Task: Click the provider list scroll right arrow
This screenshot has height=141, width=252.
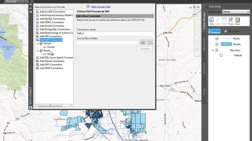Action: [x=71, y=105]
